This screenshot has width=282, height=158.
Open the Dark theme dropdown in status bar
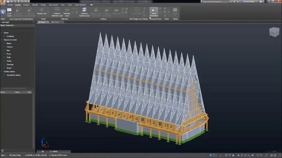[3, 155]
